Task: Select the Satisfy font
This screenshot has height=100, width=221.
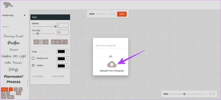Action: pos(13,69)
